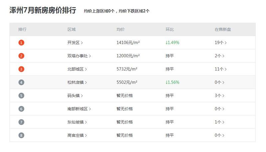Click the green ↓1.56% change value
The height and width of the screenshot is (152, 266).
tap(172, 82)
